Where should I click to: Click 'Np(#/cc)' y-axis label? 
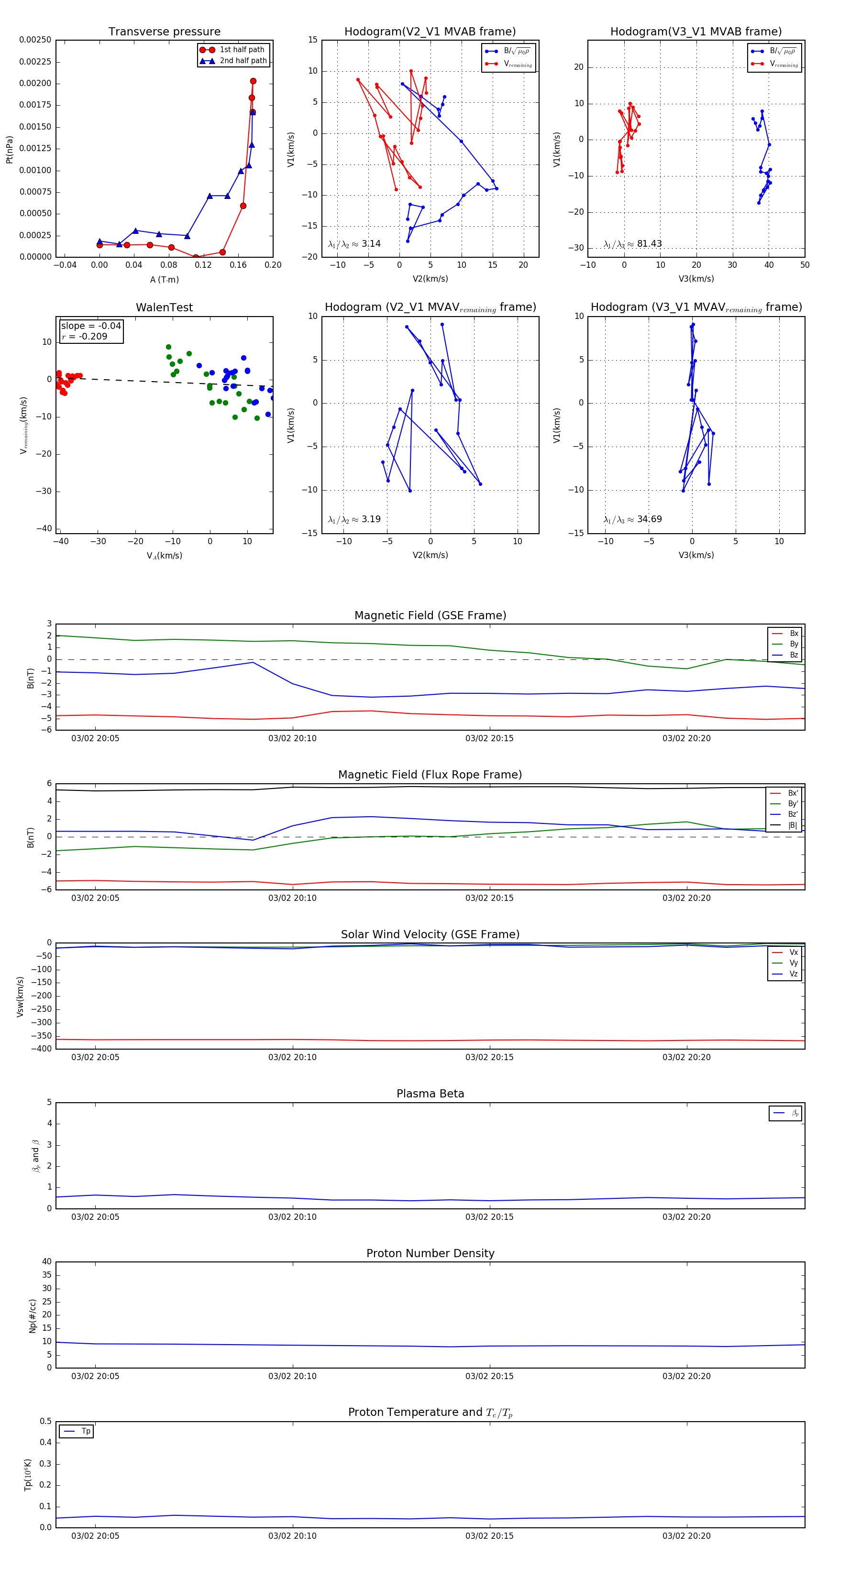33,1316
